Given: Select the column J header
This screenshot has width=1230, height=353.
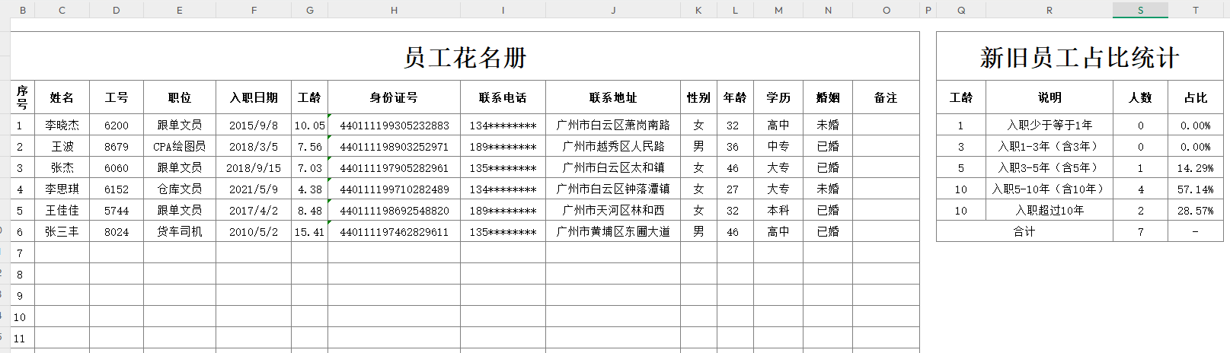Looking at the screenshot, I should point(613,10).
